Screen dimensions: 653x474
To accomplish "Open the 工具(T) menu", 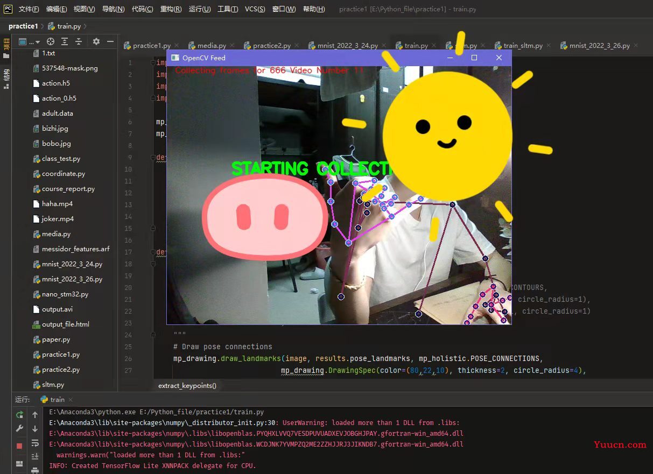I will [228, 9].
